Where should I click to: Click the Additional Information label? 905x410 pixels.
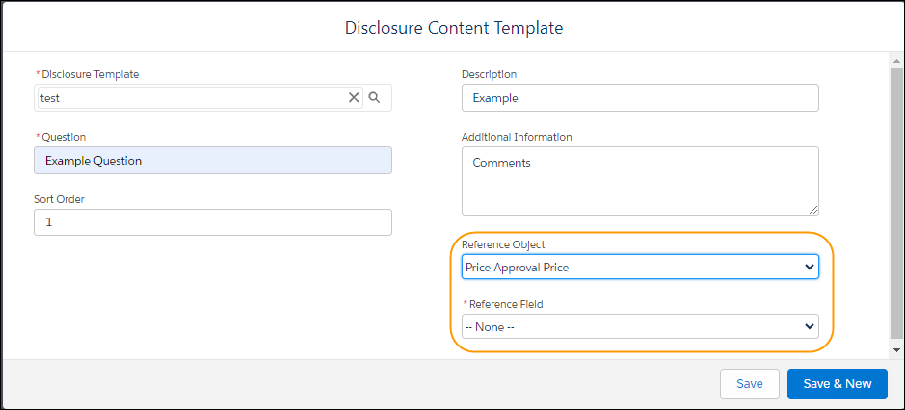click(517, 137)
